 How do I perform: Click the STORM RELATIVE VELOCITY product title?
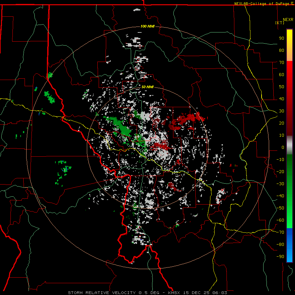point(102,293)
